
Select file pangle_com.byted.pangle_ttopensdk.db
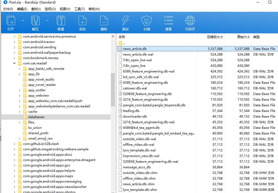[x=154, y=105]
